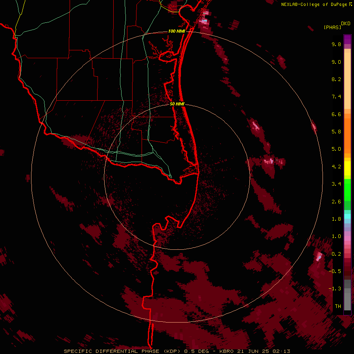The width and height of the screenshot is (354, 354).
Task: Pick the pale peach segment of the color bar
Action: pos(347,81)
